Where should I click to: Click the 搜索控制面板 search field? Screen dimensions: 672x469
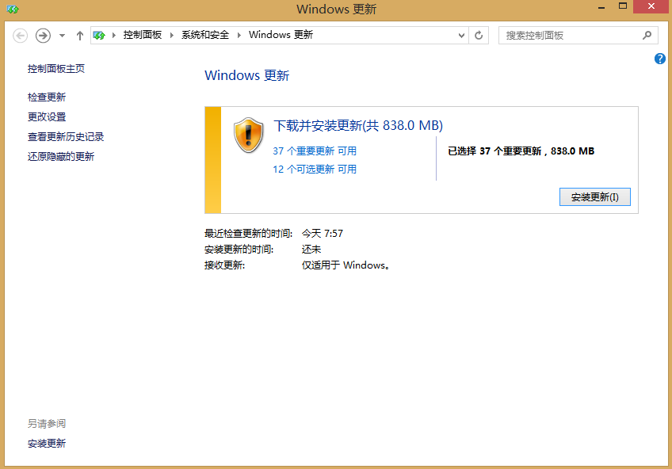571,36
